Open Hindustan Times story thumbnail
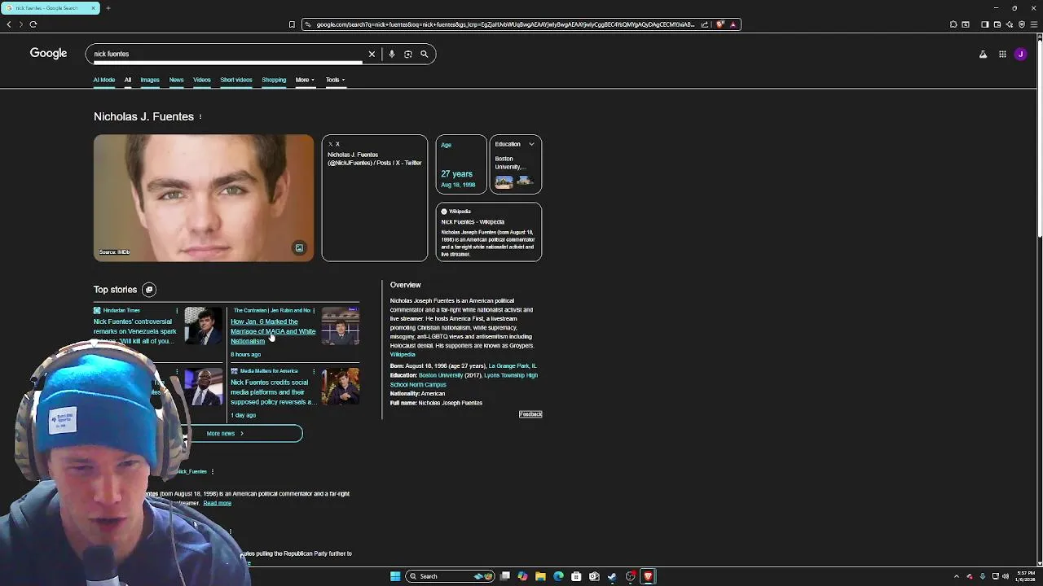The image size is (1043, 586). click(203, 326)
